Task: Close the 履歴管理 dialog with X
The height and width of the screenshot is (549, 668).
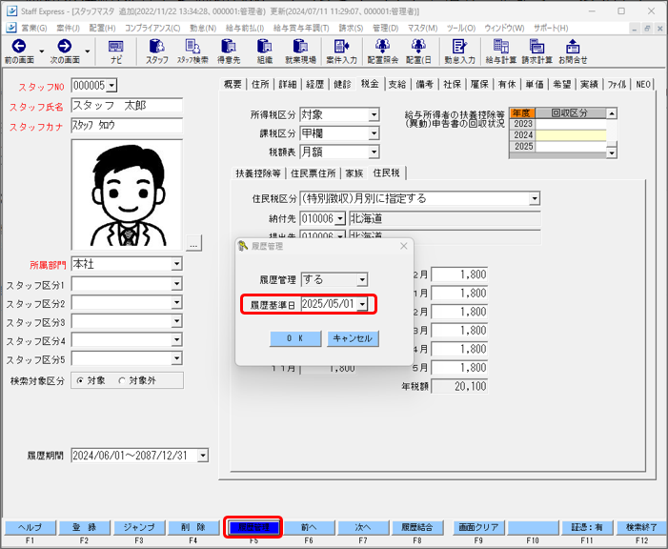Action: 403,246
